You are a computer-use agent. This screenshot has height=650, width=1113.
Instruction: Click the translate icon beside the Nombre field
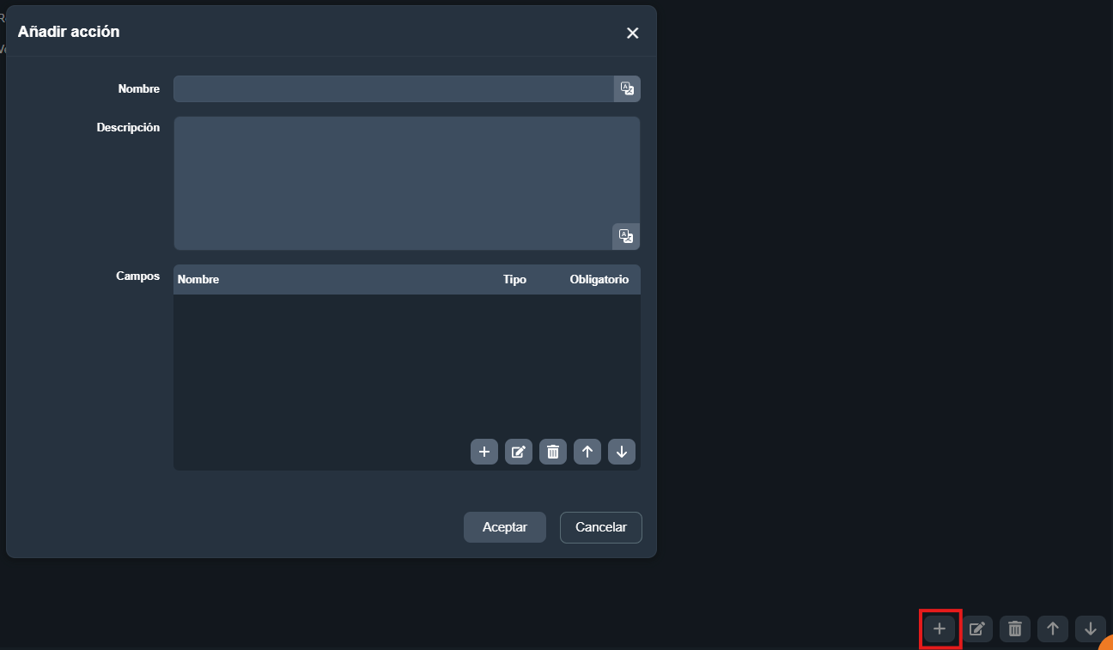tap(627, 88)
